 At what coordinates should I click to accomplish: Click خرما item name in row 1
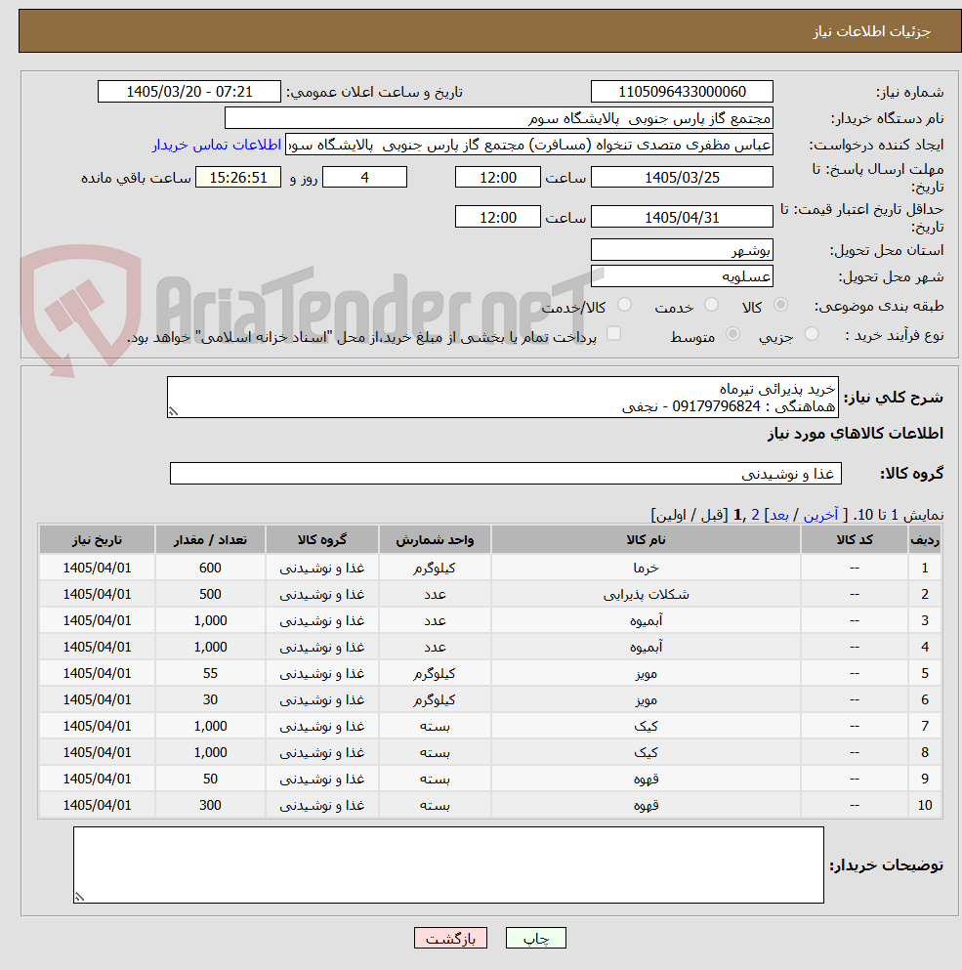tap(646, 568)
